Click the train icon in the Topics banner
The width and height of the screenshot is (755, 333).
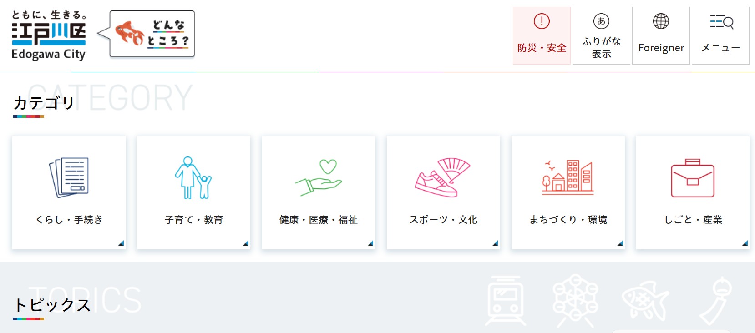pos(507,300)
